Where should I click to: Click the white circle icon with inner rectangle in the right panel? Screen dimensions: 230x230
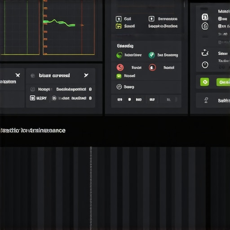tap(205, 26)
